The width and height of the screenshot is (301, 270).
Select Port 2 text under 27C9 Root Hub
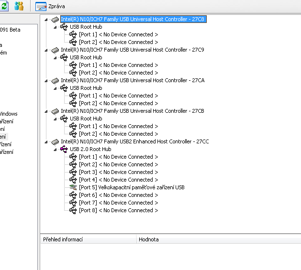[x=119, y=73]
